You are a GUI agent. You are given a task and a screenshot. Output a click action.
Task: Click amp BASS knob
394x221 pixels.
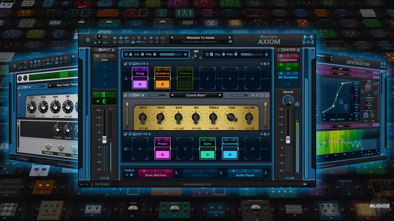tap(179, 118)
